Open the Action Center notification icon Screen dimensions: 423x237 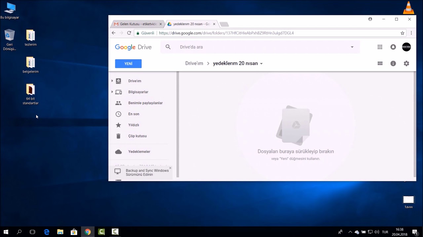pos(415,232)
